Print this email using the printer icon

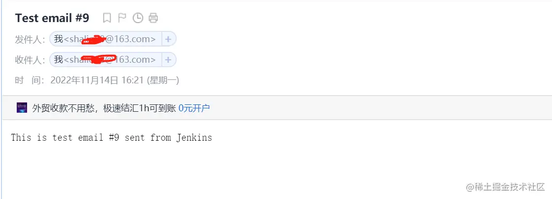pos(153,18)
